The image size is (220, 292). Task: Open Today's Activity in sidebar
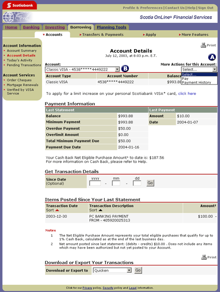(20, 60)
